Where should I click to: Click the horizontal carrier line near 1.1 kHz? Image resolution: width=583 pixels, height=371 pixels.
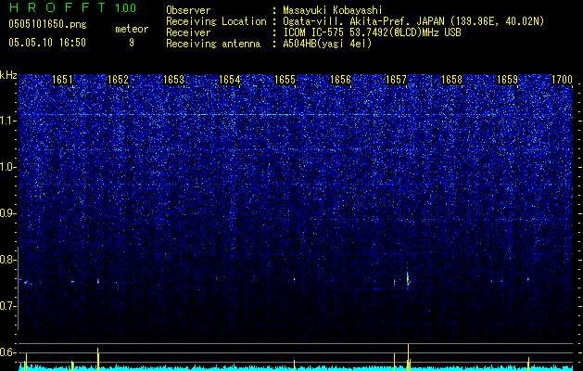click(x=296, y=115)
